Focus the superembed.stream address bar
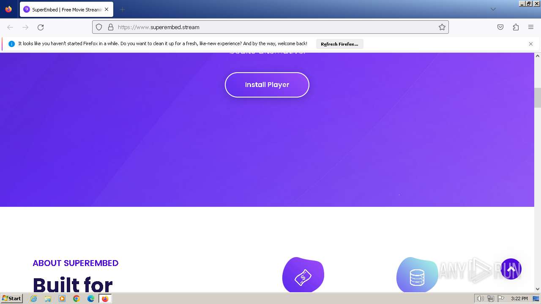Viewport: 541px width, 304px height. tap(270, 27)
